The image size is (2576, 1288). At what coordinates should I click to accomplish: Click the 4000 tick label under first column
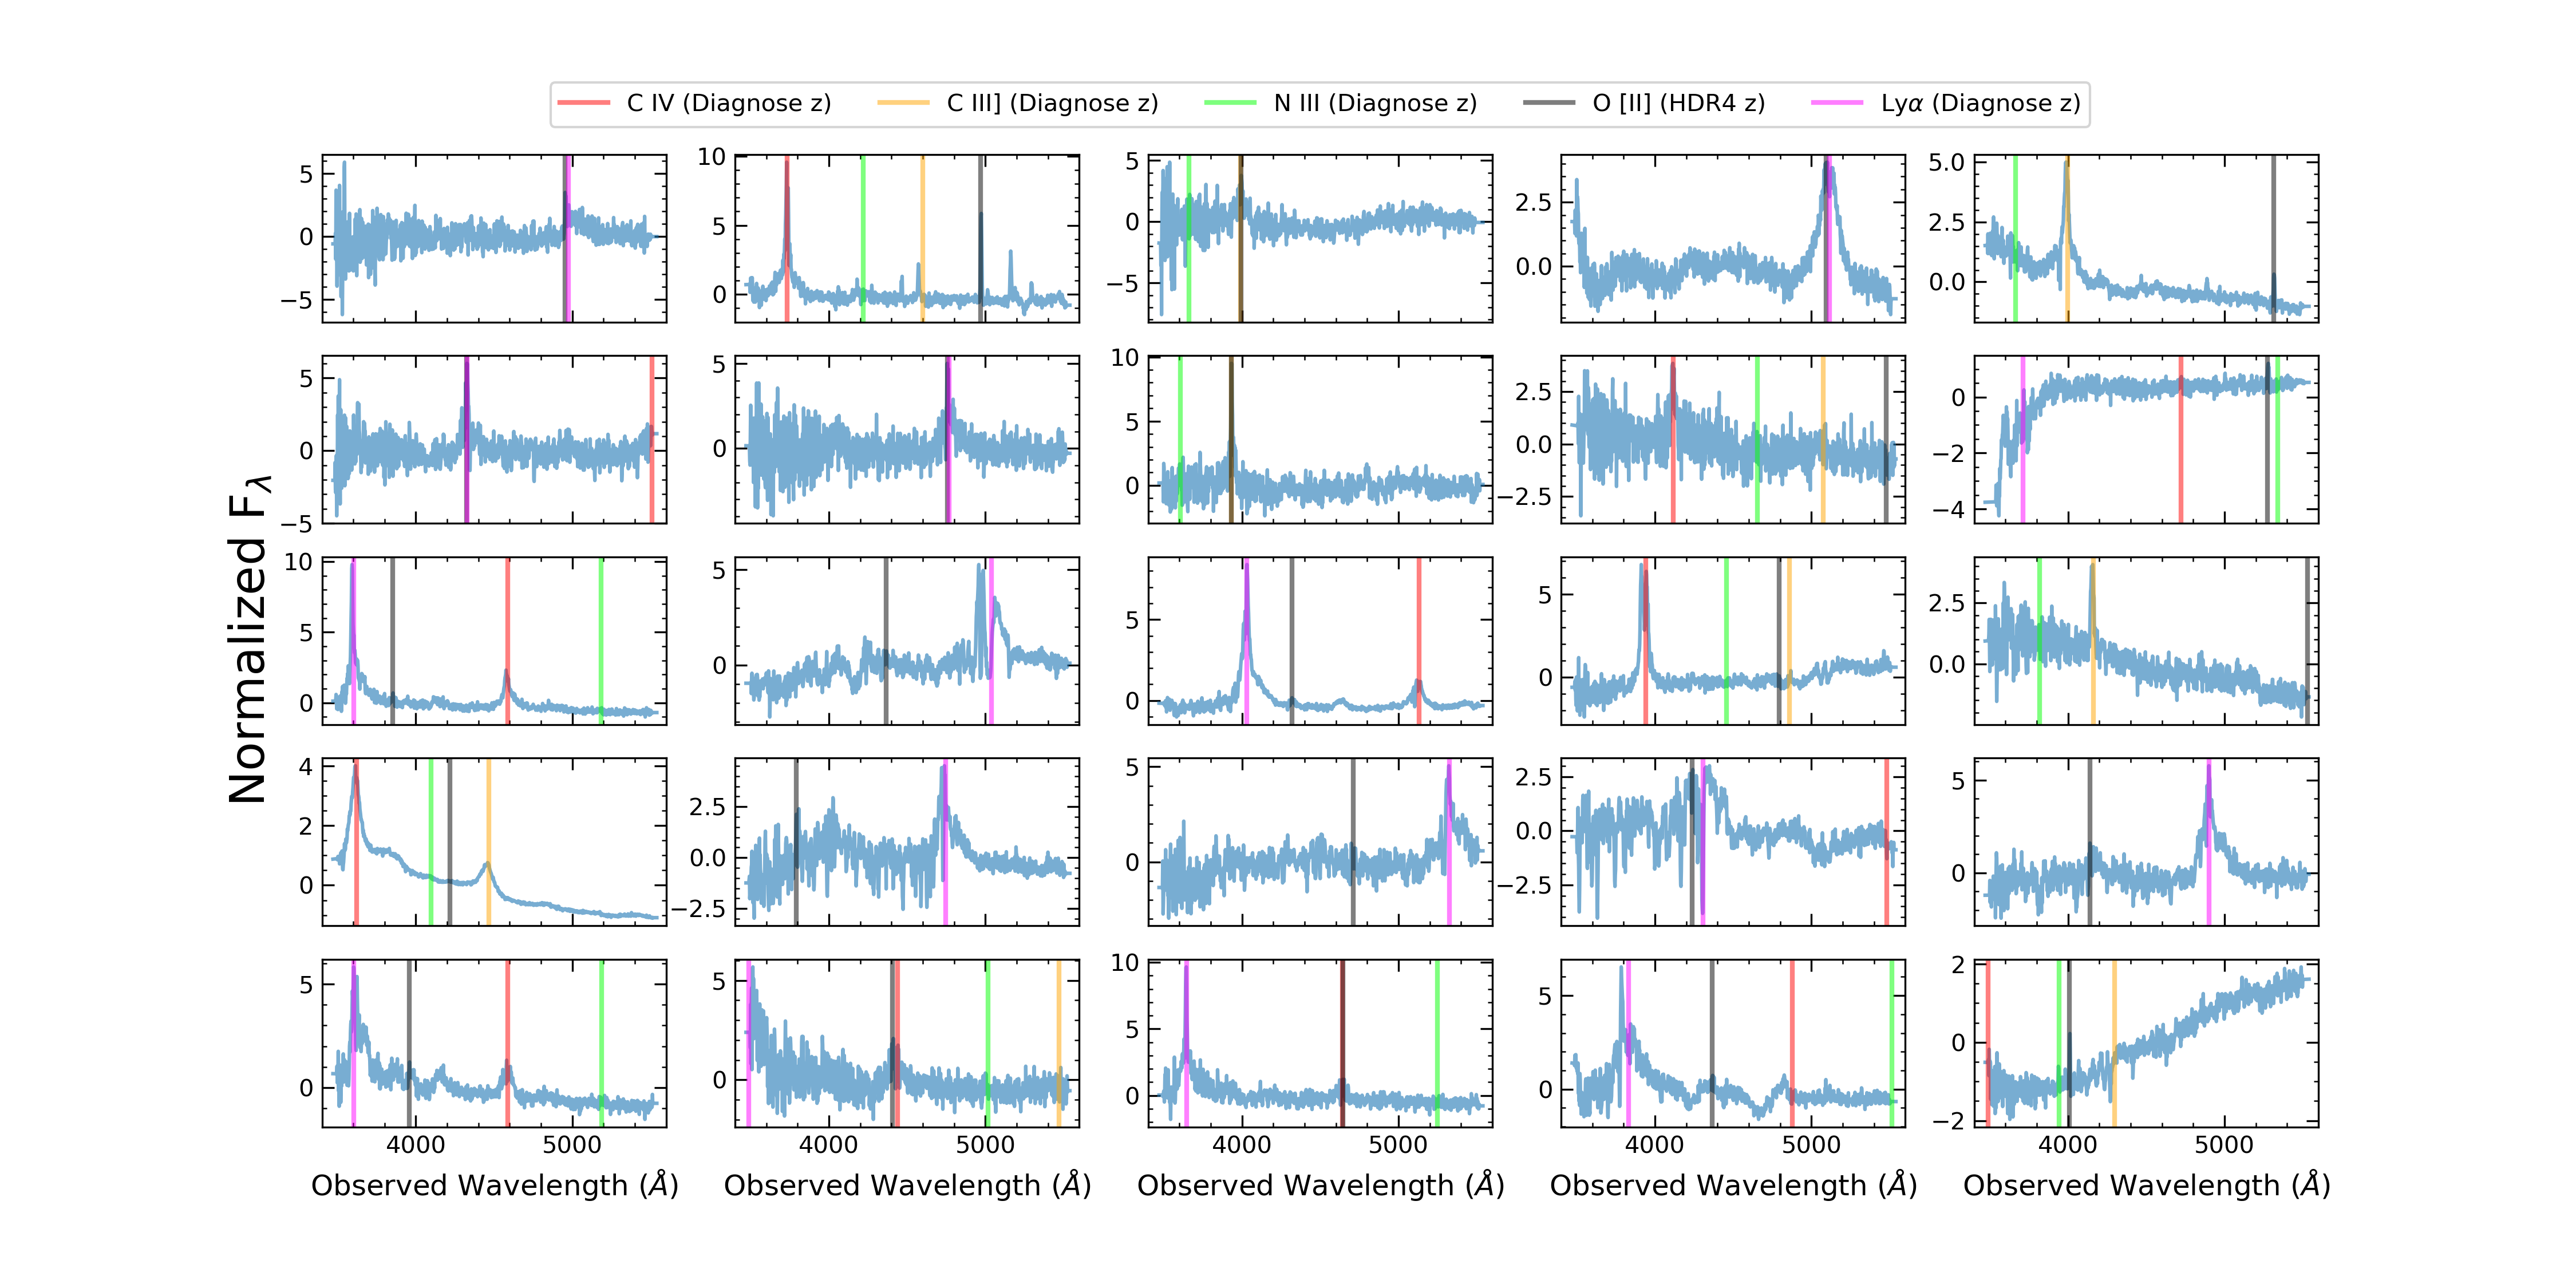(x=416, y=1145)
